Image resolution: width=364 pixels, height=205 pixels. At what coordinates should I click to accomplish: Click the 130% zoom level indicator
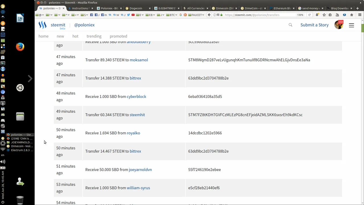click(x=300, y=15)
